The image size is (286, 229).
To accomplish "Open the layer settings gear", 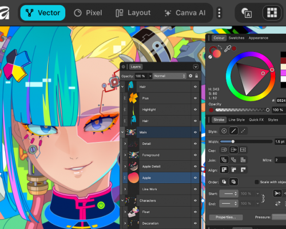I will (x=190, y=76).
